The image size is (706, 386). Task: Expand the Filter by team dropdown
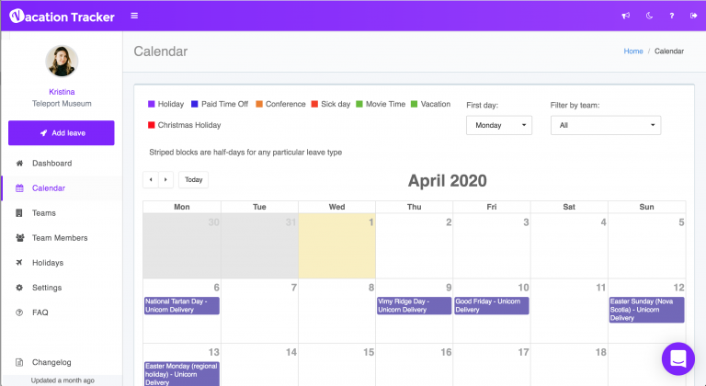coord(606,125)
